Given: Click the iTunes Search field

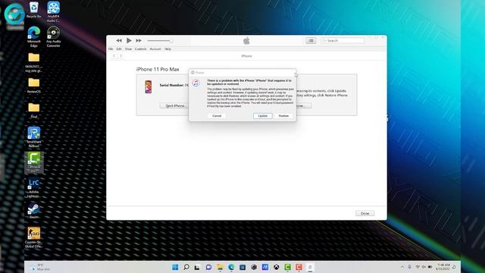Looking at the screenshot, I should (343, 40).
